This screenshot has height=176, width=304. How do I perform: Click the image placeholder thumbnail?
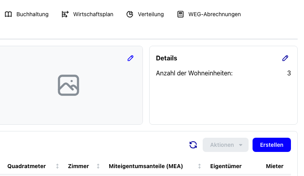pyautogui.click(x=68, y=85)
